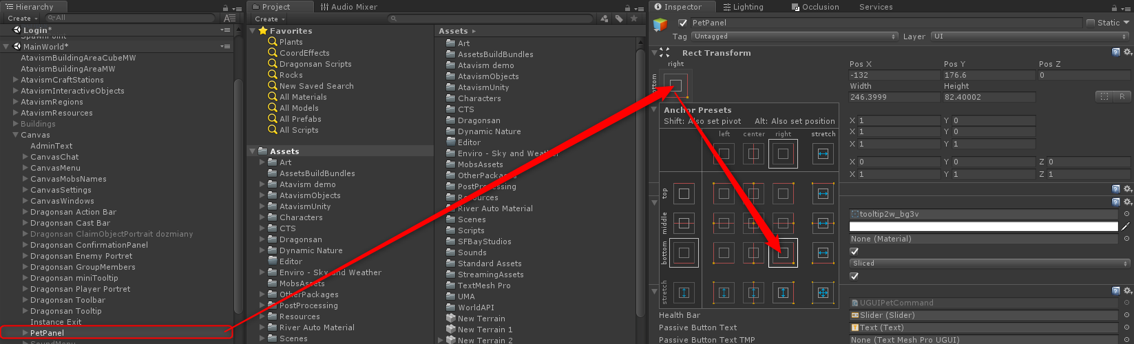This screenshot has height=344, width=1134.
Task: Choose the stretch-stretch anchor preset
Action: pyautogui.click(x=822, y=293)
